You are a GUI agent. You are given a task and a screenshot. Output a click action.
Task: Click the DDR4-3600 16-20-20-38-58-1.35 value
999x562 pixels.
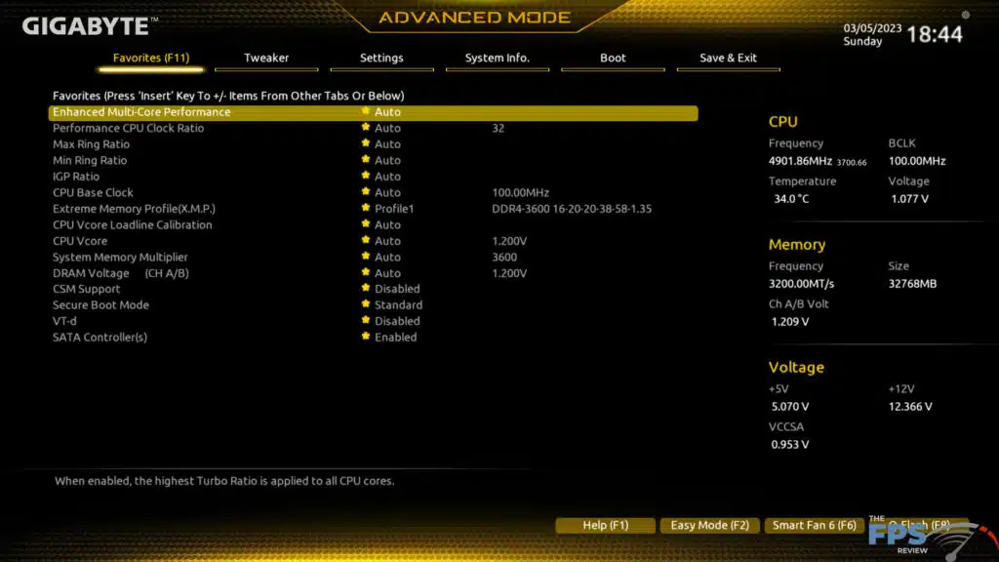pyautogui.click(x=572, y=209)
